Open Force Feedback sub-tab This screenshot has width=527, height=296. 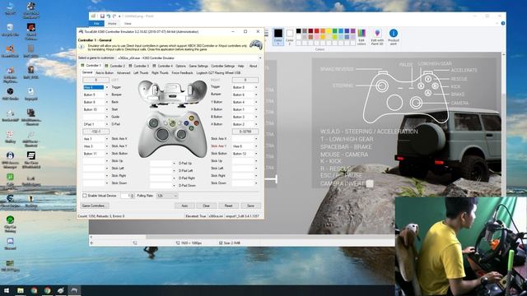pyautogui.click(x=182, y=73)
